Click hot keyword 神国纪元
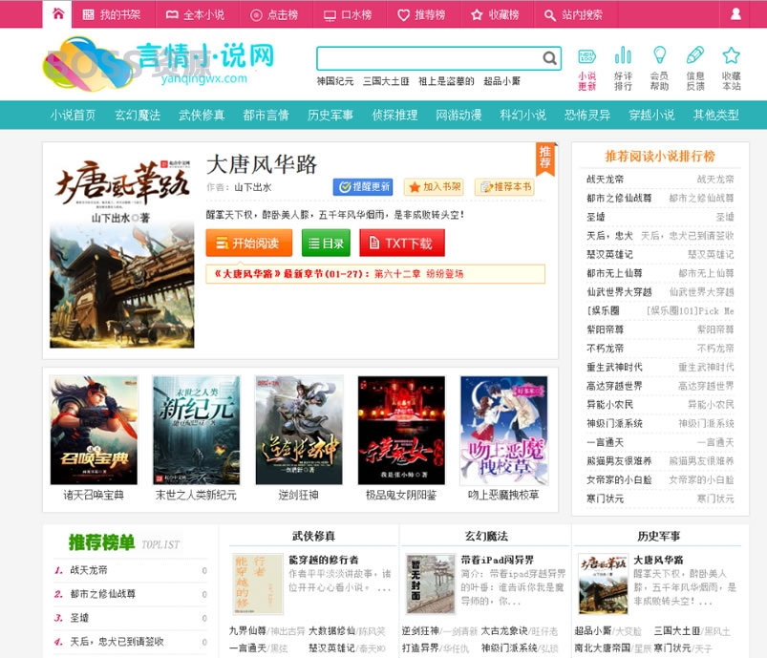 [x=335, y=81]
